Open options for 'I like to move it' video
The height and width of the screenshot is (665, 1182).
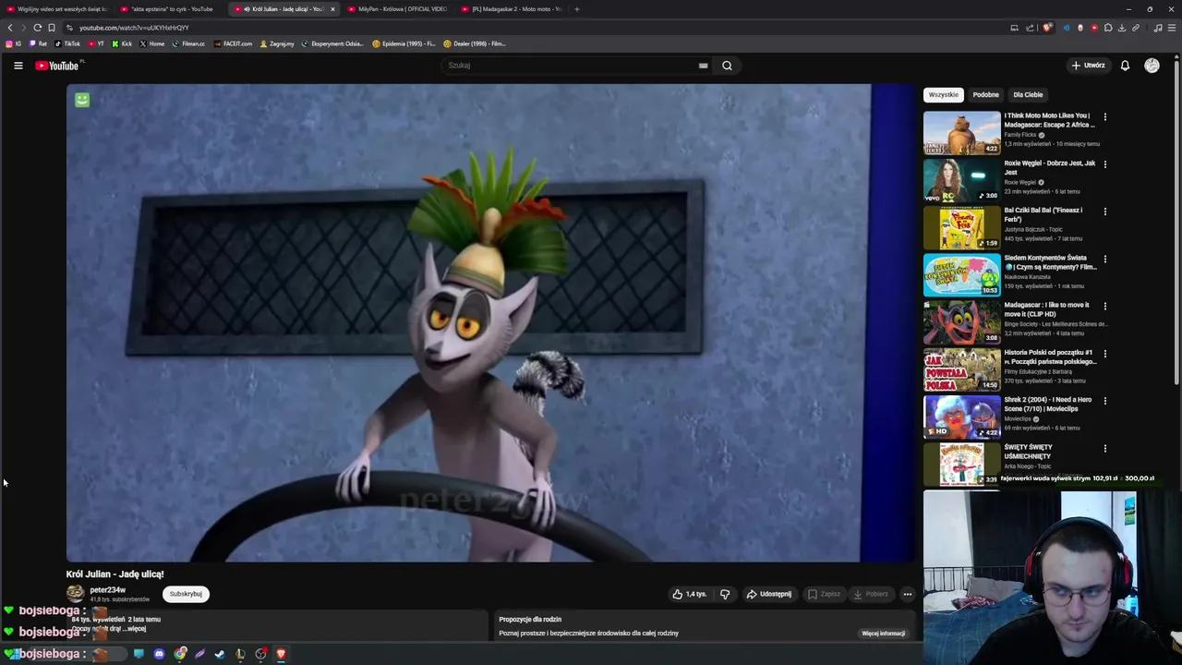(1104, 307)
